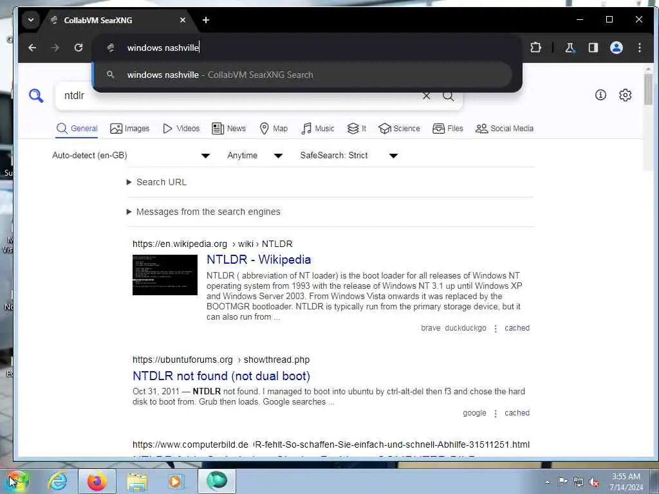The height and width of the screenshot is (494, 659).
Task: Open the Auto-detect (en-GB) language dropdown
Action: click(131, 156)
